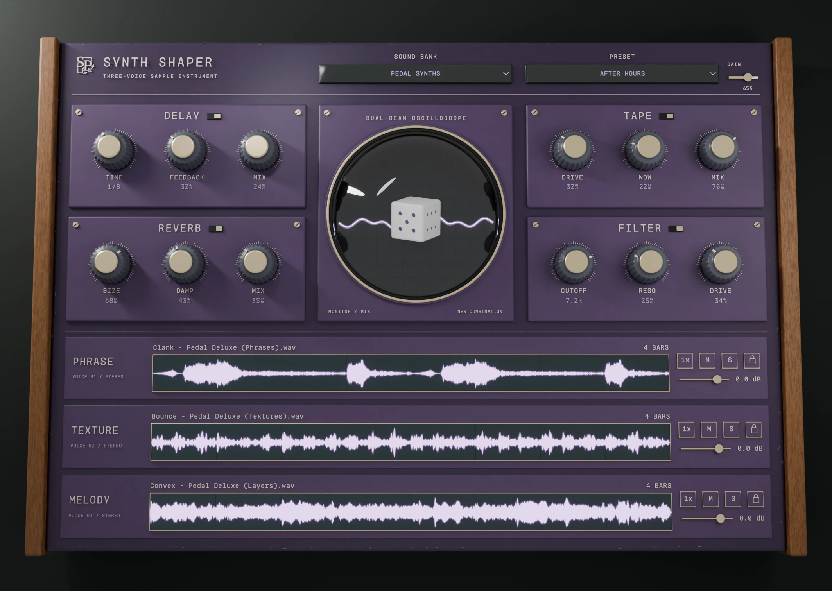832x591 pixels.
Task: Click the New Combination label
Action: 480,312
